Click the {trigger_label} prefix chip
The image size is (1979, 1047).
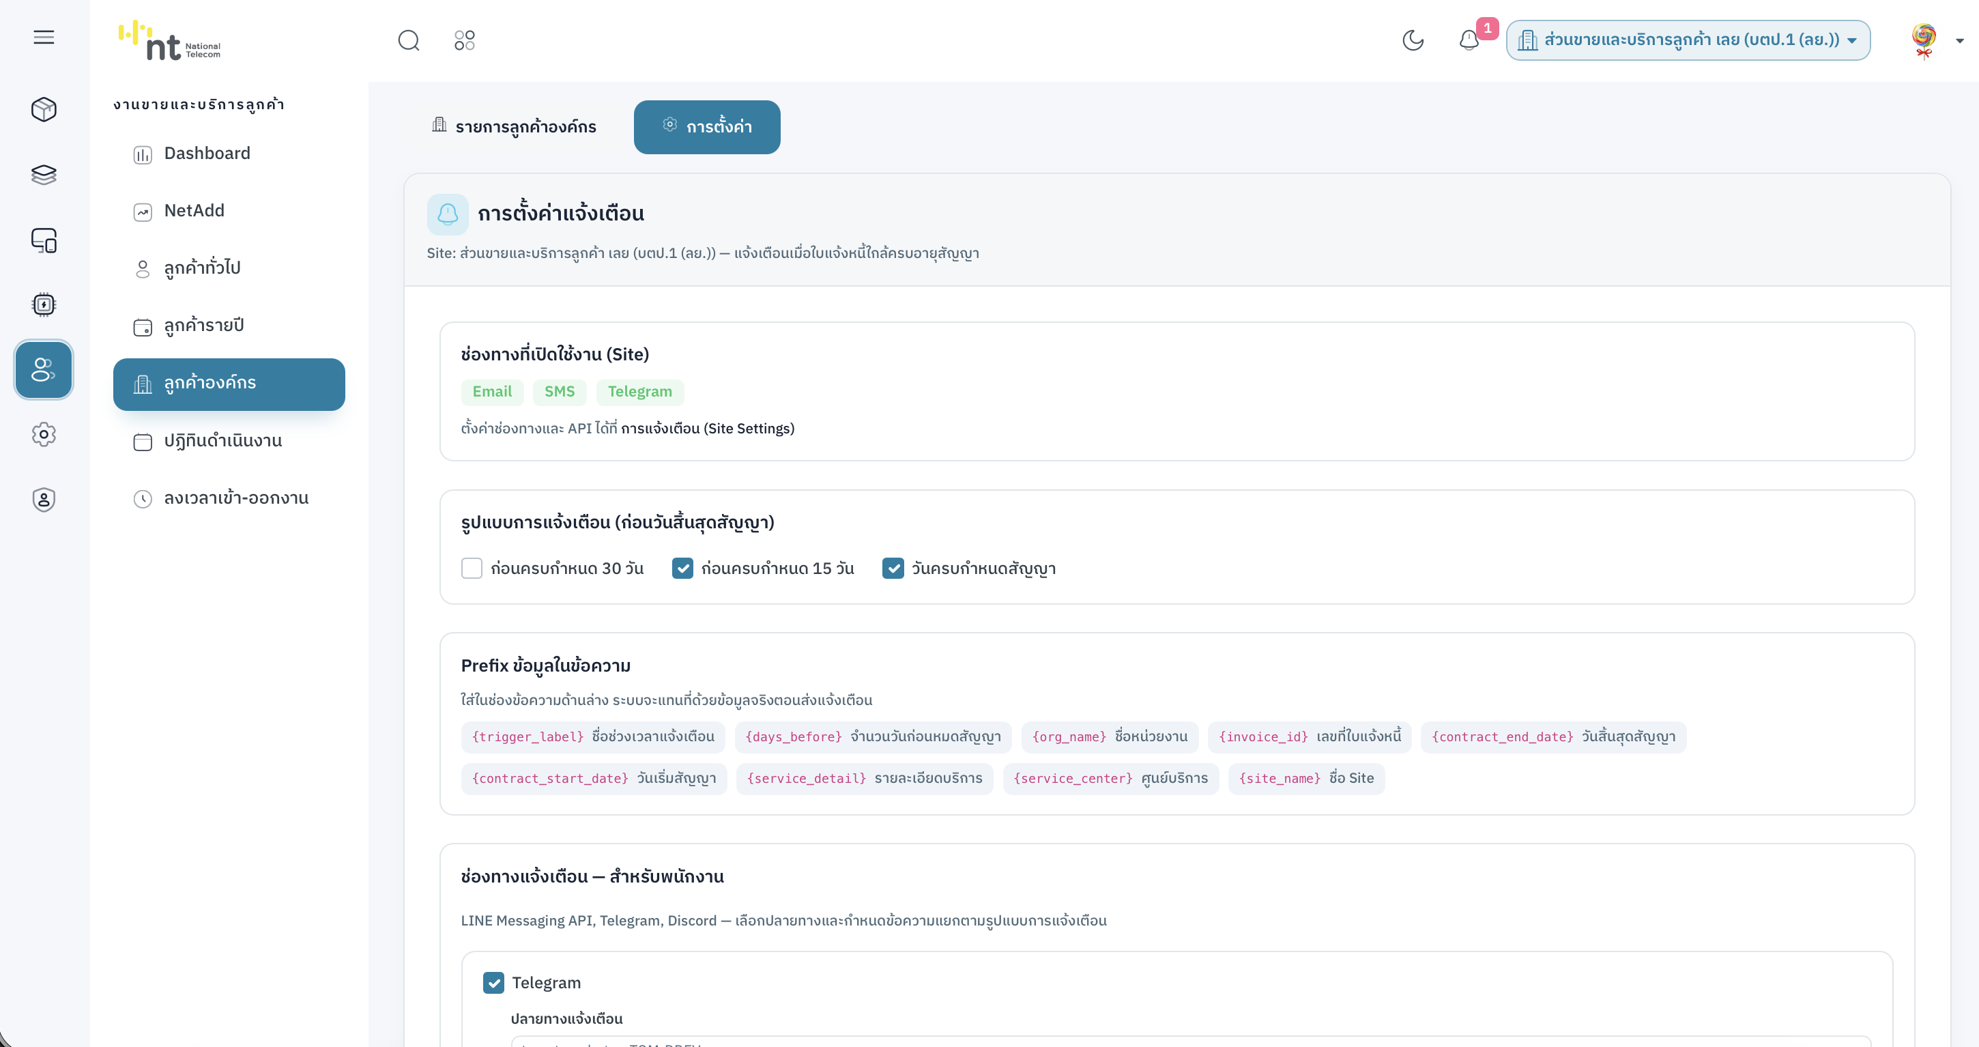(x=593, y=736)
